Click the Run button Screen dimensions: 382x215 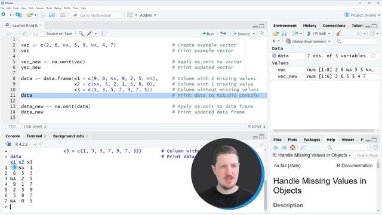207,33
